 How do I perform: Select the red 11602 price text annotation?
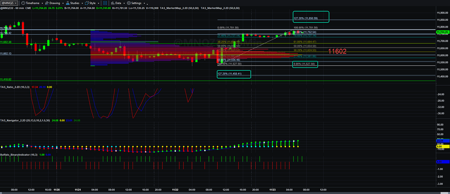pyautogui.click(x=337, y=51)
